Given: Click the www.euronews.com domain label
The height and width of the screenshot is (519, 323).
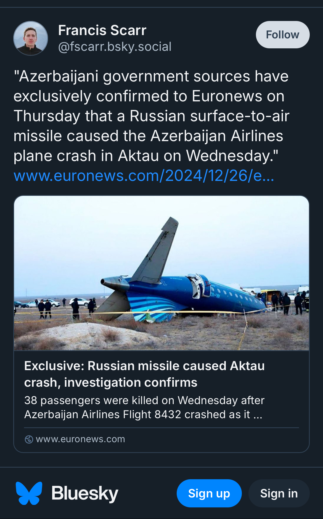Looking at the screenshot, I should click(80, 439).
